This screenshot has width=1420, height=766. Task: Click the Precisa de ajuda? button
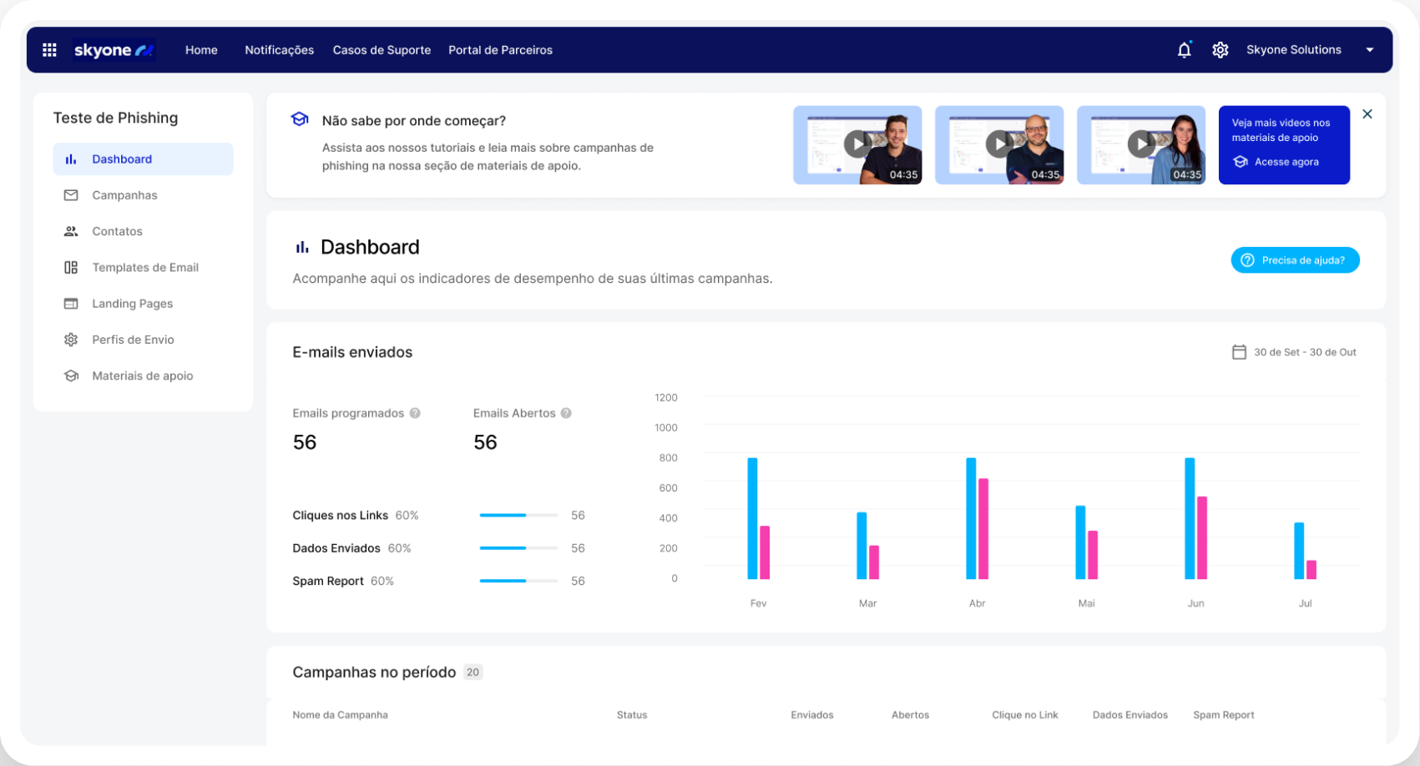click(1295, 260)
